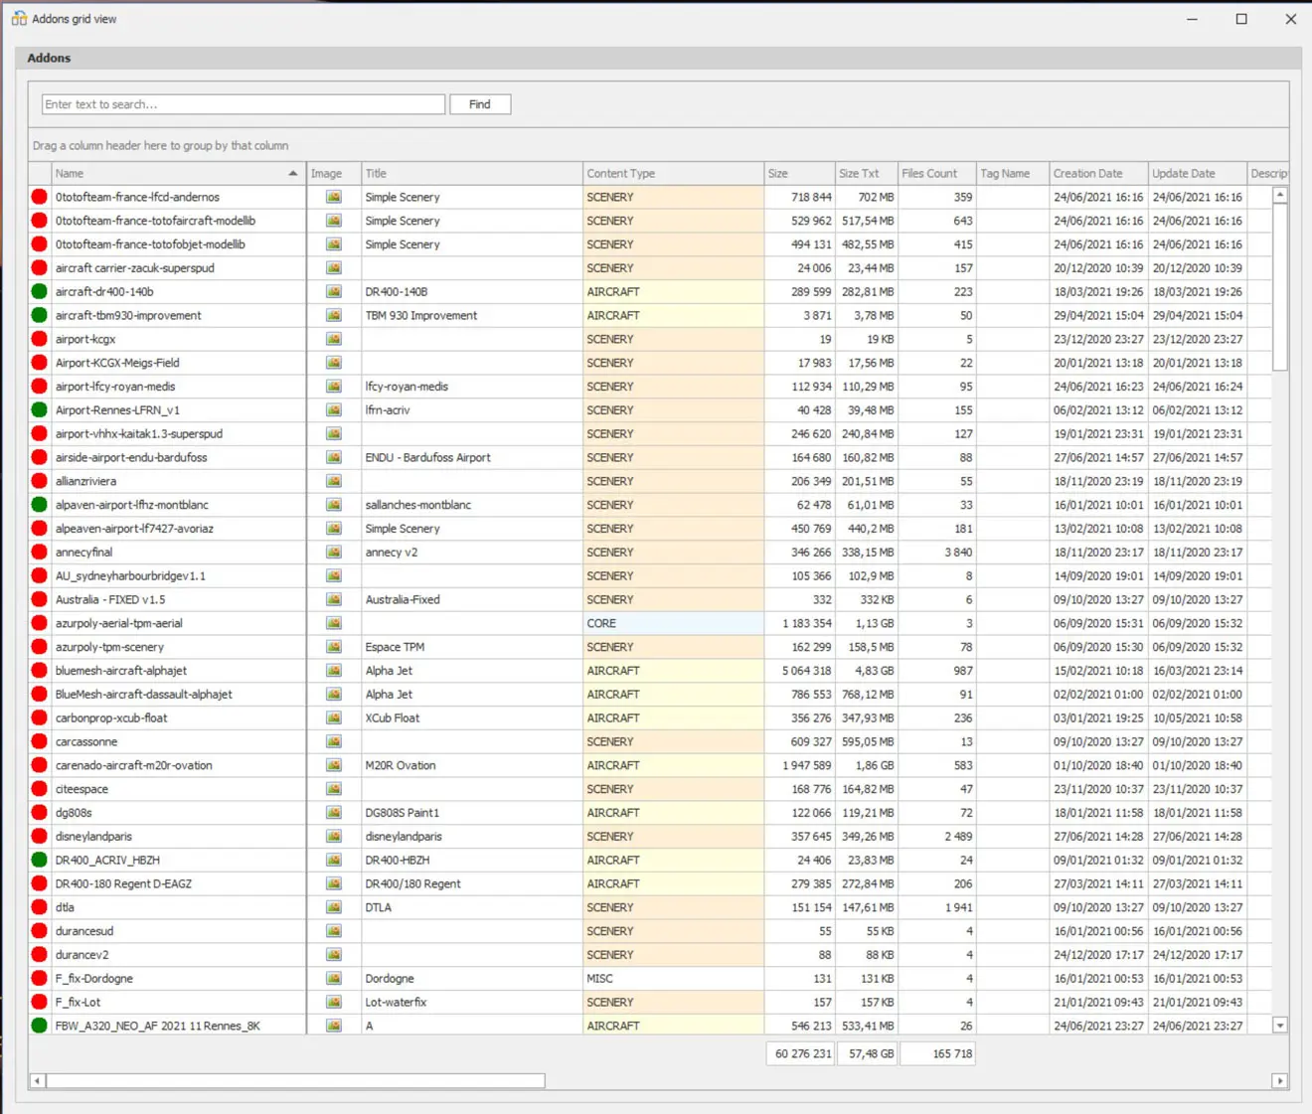
Task: Click the green status dot for Airport-Rennes-LFRN_v1
Action: [x=40, y=410]
